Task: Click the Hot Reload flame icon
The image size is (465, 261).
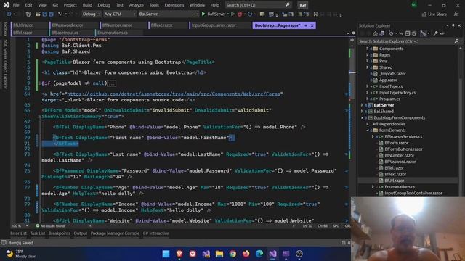Action: pos(240,14)
